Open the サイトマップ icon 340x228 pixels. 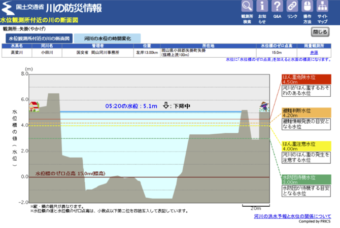tap(323, 7)
